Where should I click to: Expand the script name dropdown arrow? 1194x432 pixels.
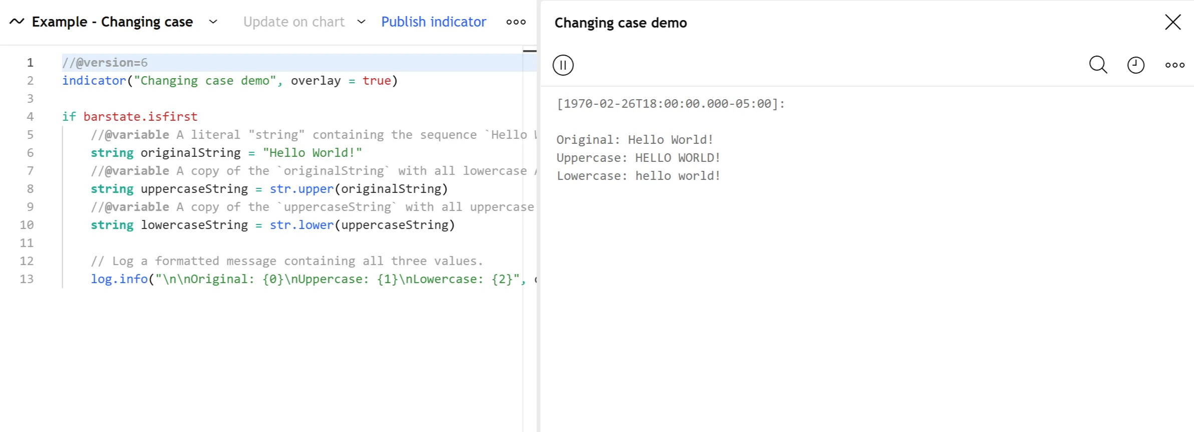(213, 22)
